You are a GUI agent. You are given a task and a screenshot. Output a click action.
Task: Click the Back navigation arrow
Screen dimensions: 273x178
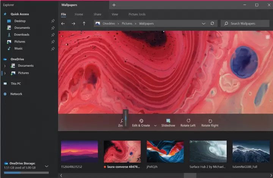point(63,24)
